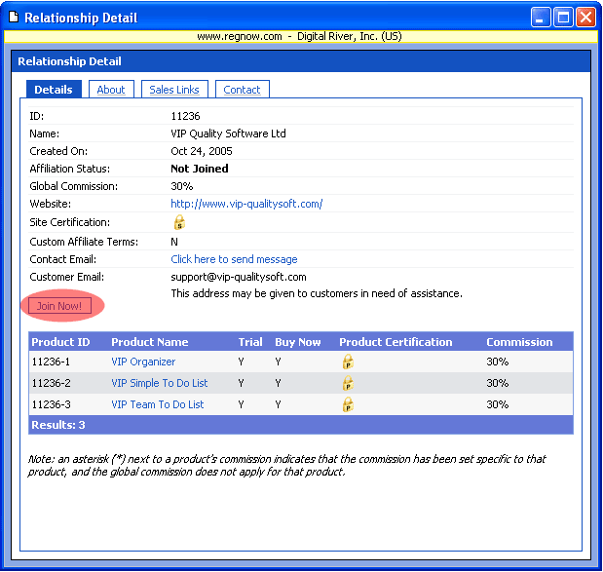
Task: Open the VIP Simple To Do List link
Action: (x=160, y=383)
